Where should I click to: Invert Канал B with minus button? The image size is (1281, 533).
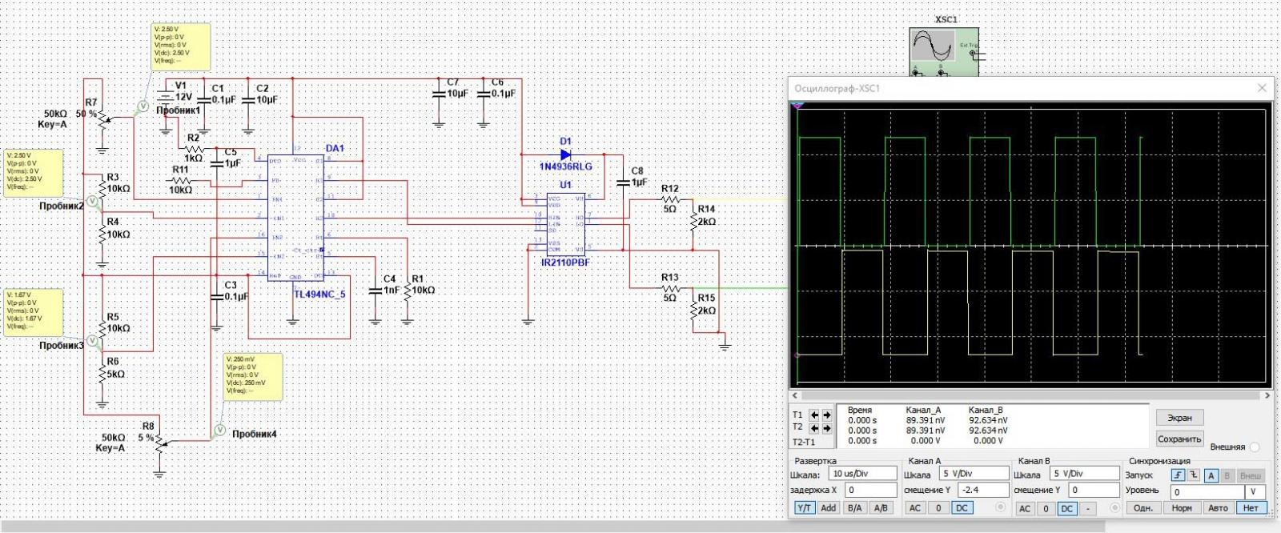pyautogui.click(x=1088, y=508)
